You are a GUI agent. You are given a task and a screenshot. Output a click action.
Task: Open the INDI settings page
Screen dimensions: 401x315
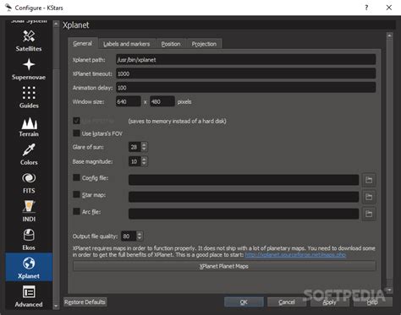pyautogui.click(x=29, y=211)
